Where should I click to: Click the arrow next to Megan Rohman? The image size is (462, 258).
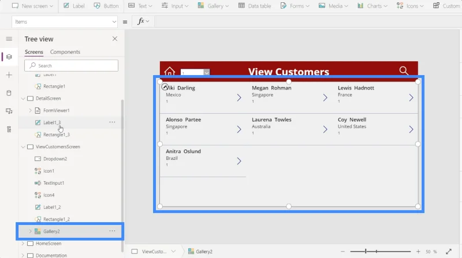point(325,98)
